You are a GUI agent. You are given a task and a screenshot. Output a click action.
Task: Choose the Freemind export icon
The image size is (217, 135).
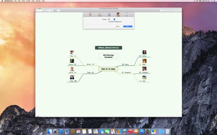100,14
